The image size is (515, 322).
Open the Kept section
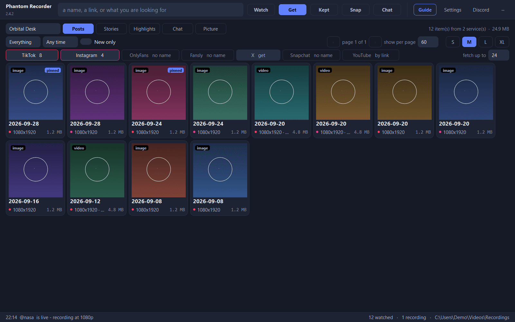click(x=324, y=10)
